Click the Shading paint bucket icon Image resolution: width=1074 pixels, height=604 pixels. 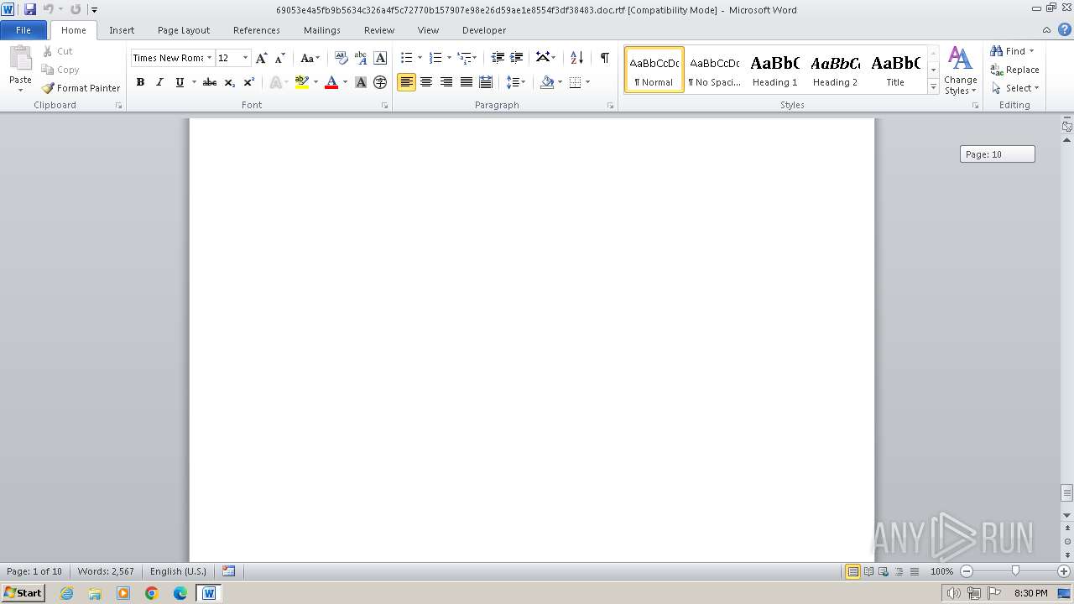point(547,82)
